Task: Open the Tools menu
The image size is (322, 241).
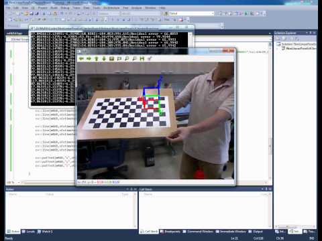Action: 97,8
